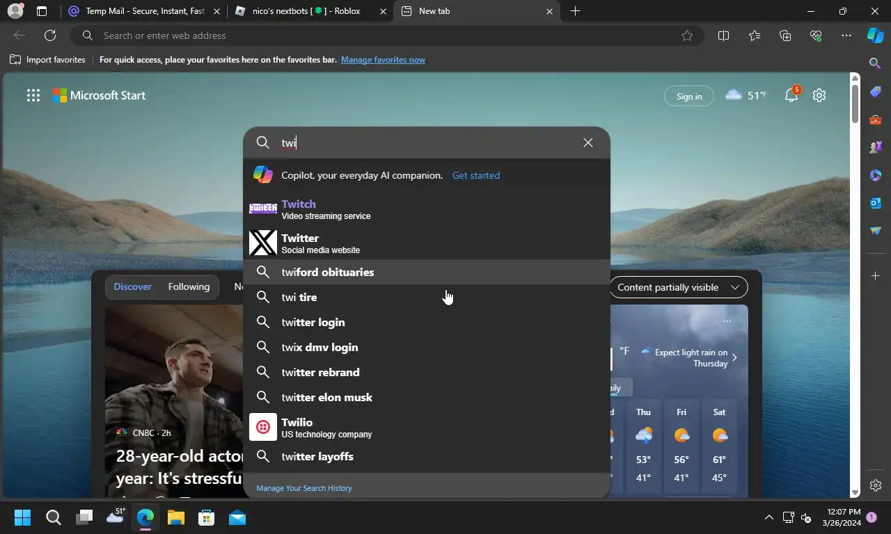Open Microsoft Store from taskbar

click(x=206, y=517)
